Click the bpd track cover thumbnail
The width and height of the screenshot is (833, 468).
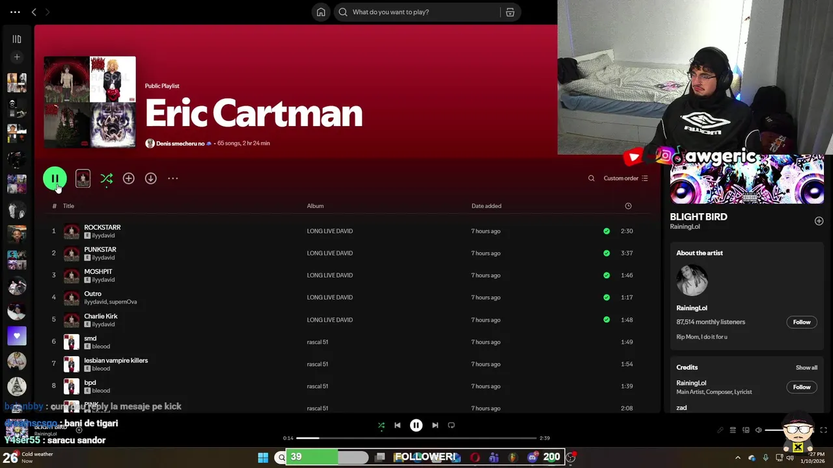click(x=72, y=386)
